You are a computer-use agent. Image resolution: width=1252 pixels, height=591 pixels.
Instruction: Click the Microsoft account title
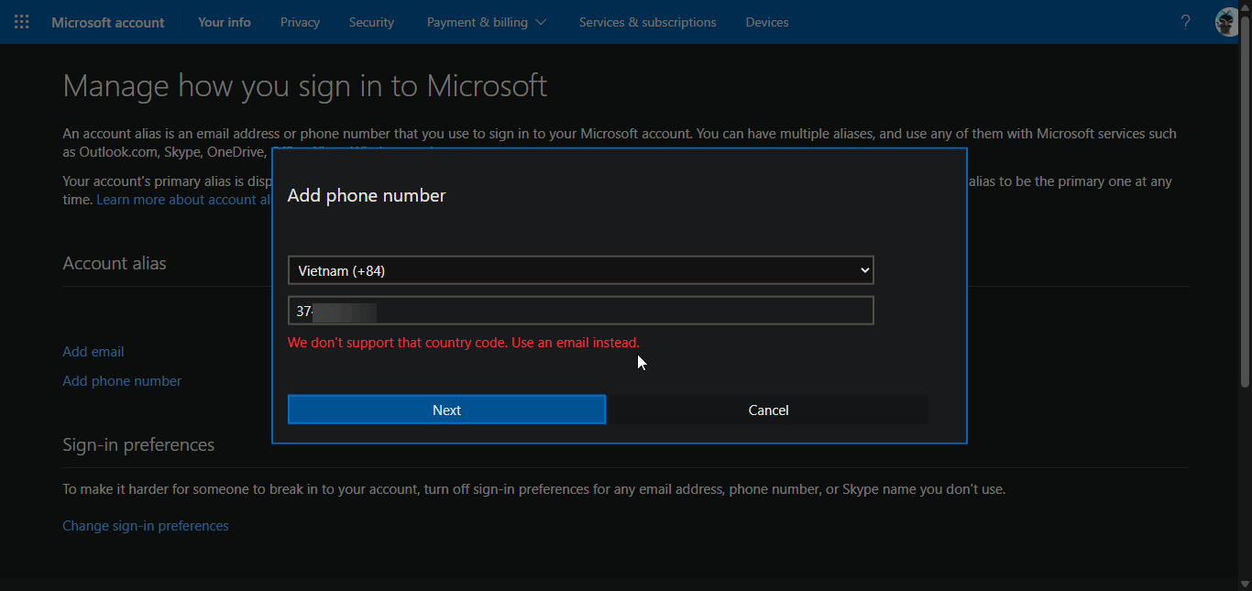click(x=108, y=22)
